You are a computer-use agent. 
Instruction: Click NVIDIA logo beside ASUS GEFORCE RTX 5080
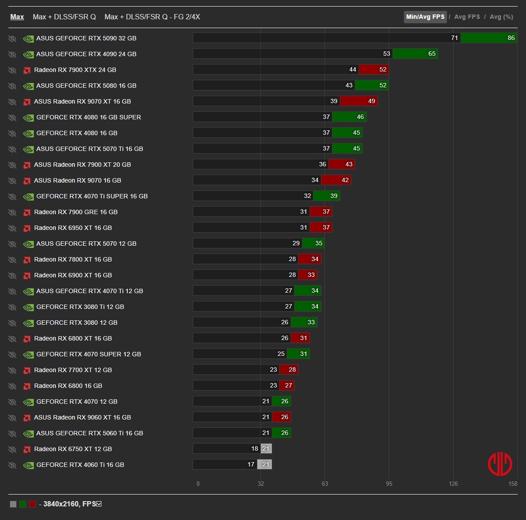click(x=28, y=86)
